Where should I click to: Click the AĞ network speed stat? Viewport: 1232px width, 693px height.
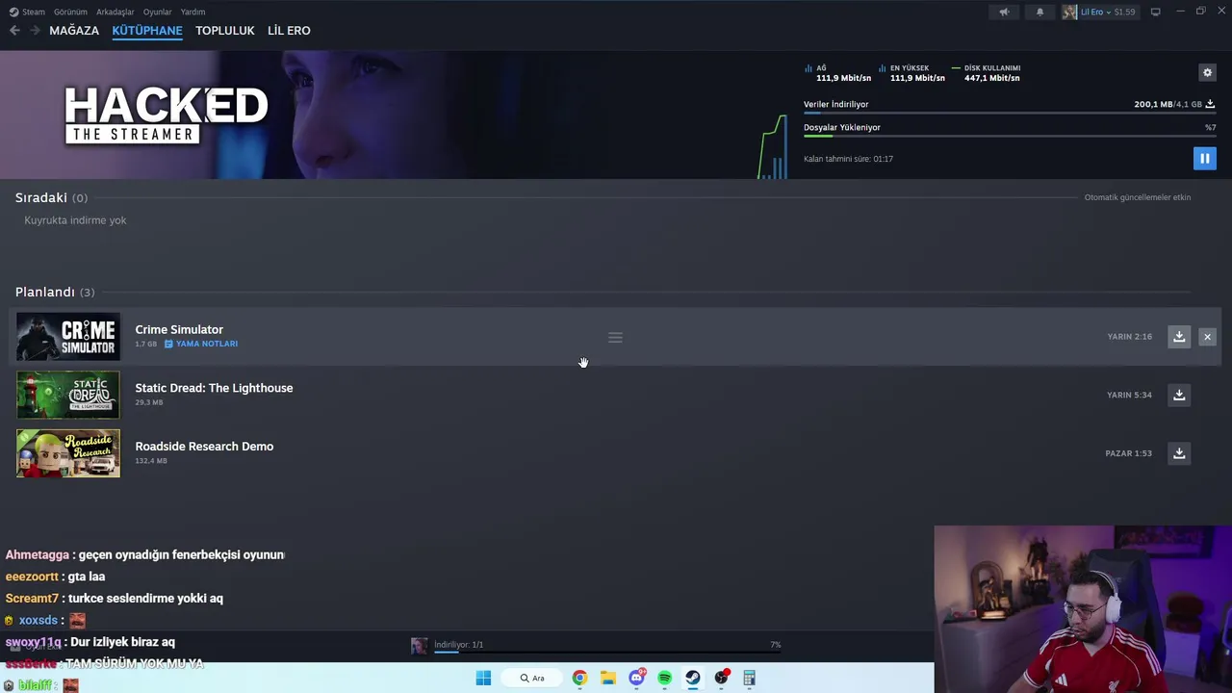pos(837,73)
